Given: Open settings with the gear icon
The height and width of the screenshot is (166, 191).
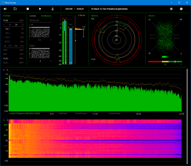Looking at the screenshot, I should point(171,9).
